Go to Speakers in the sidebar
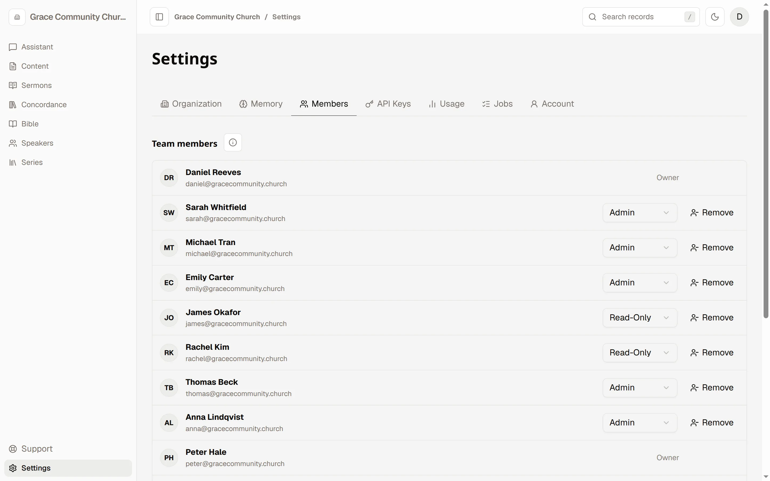Screen dimensions: 770x481 coord(68,143)
